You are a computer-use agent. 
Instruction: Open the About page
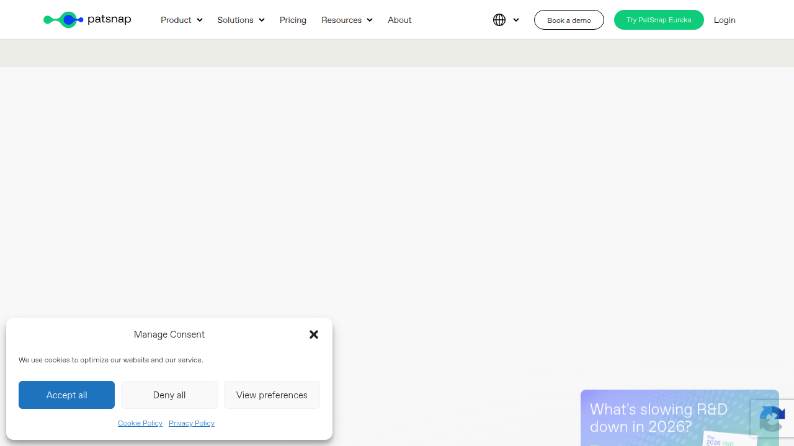pos(399,20)
